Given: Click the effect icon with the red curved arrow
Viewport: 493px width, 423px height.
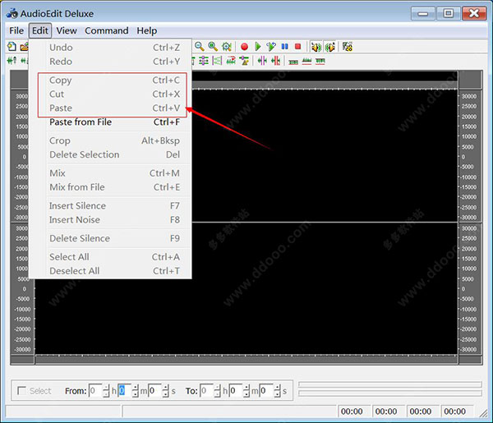Looking at the screenshot, I should [231, 60].
